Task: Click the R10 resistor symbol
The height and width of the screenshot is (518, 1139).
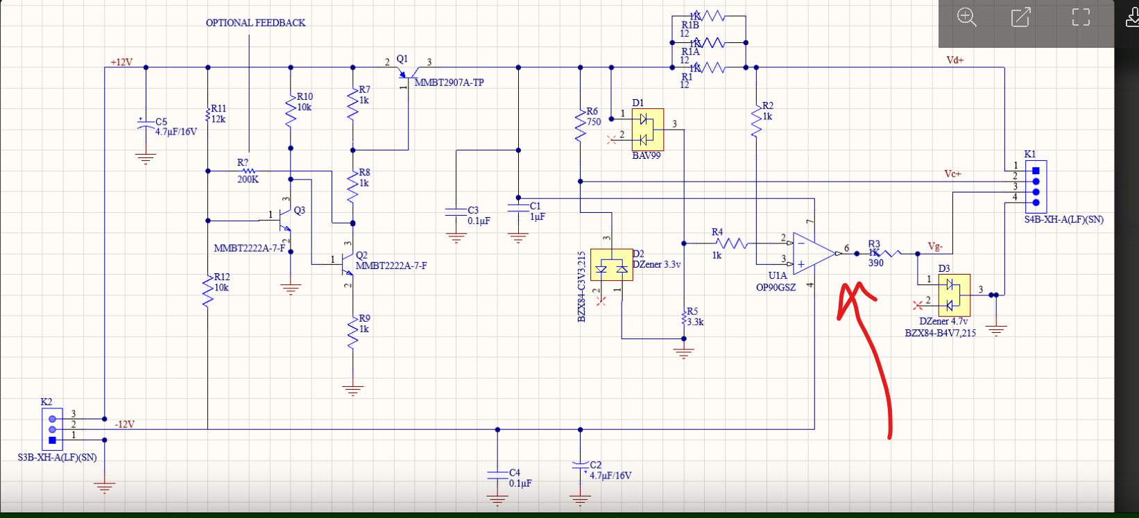Action: (x=291, y=112)
